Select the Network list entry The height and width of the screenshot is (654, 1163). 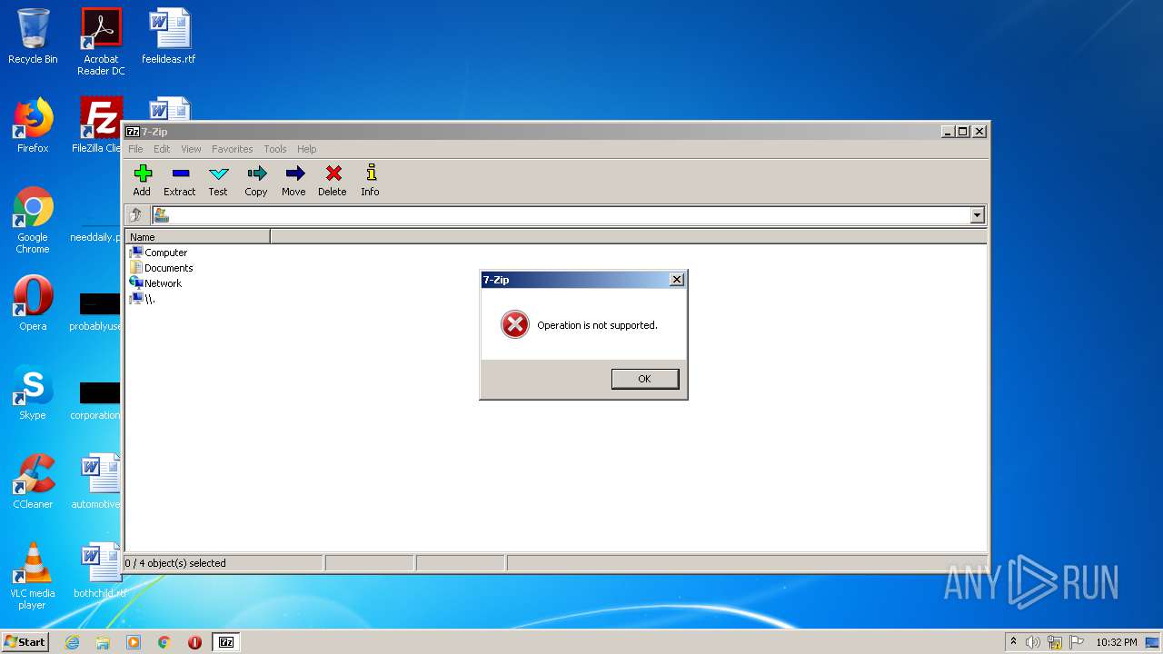click(156, 283)
